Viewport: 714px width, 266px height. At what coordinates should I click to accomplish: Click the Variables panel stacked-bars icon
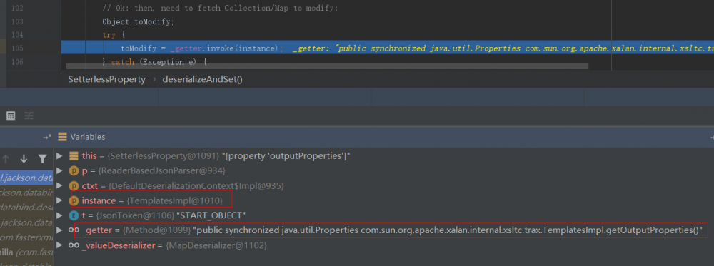point(62,136)
